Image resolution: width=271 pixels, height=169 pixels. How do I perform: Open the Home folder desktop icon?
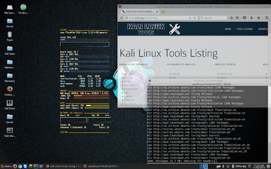coord(10,23)
